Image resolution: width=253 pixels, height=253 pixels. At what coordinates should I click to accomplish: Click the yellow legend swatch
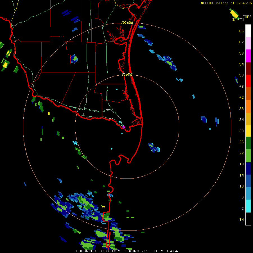(248, 131)
